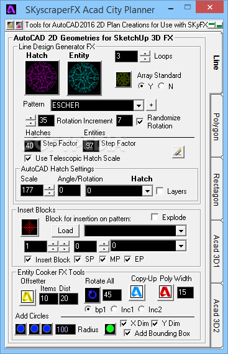Click the yellow Array Standard icon
228x354 pixels.
[x=124, y=80]
